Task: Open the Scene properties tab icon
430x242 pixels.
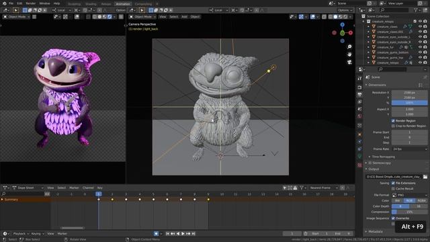Action: click(x=359, y=109)
